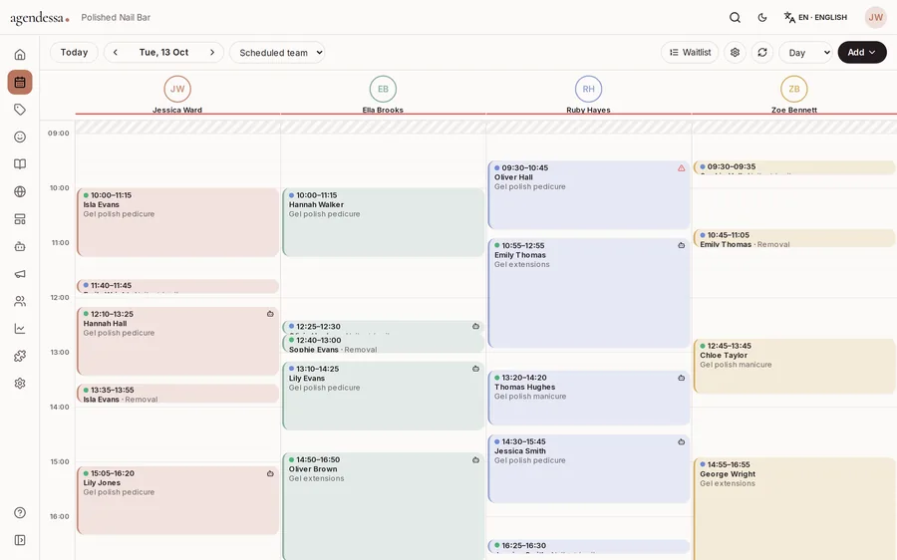Open the open book icon in sidebar

pos(20,164)
